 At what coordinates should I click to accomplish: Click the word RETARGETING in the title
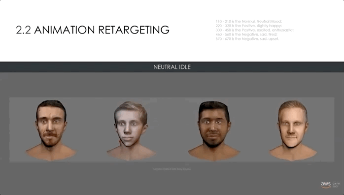click(x=134, y=30)
